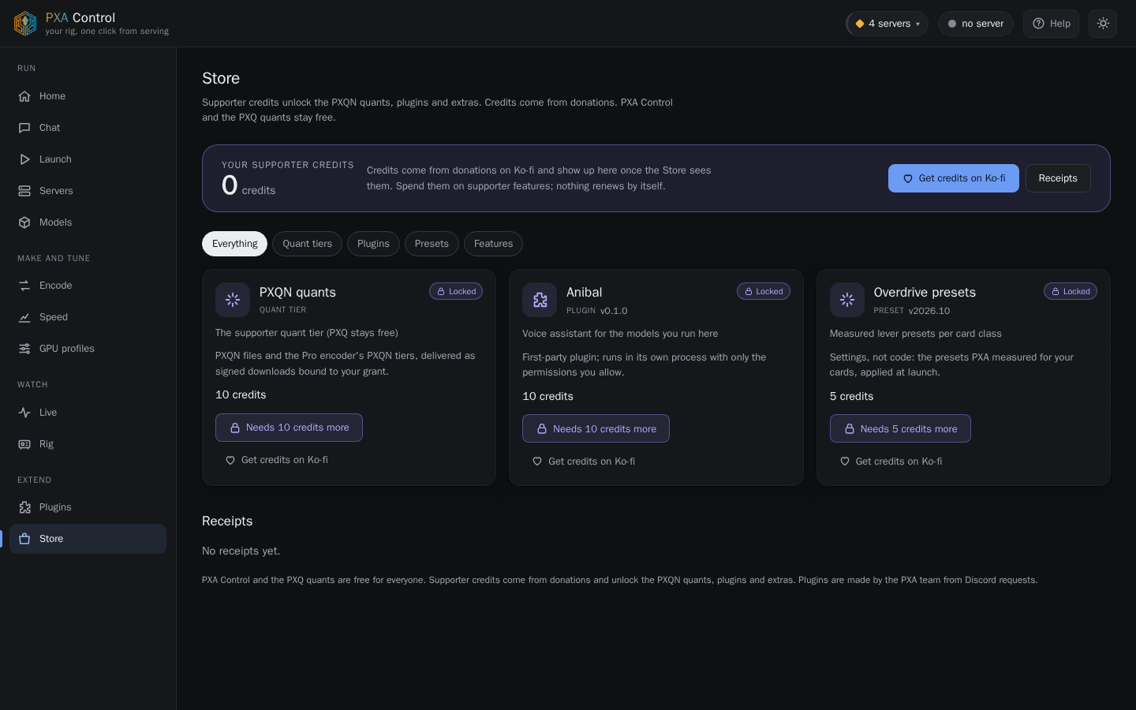Open Receipts in the credits banner
The width and height of the screenshot is (1136, 710).
1058,178
